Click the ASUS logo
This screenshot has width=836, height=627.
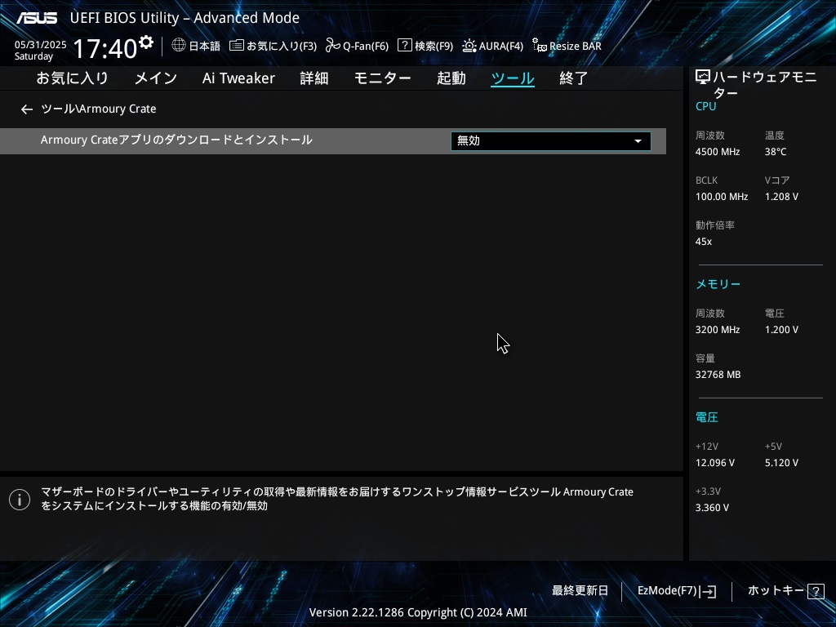point(37,18)
